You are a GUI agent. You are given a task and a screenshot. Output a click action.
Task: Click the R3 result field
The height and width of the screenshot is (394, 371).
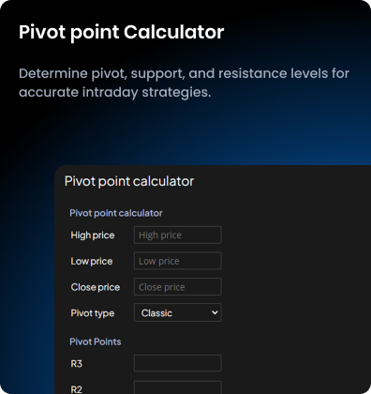pyautogui.click(x=178, y=363)
